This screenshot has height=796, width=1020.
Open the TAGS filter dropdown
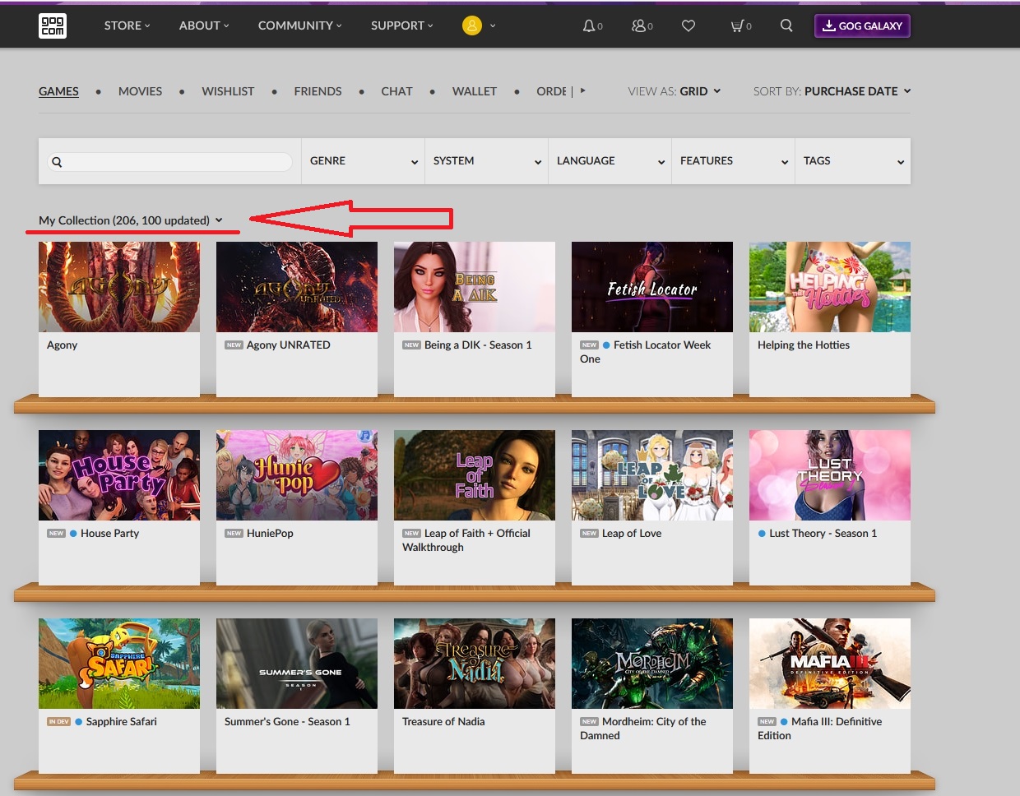point(853,161)
